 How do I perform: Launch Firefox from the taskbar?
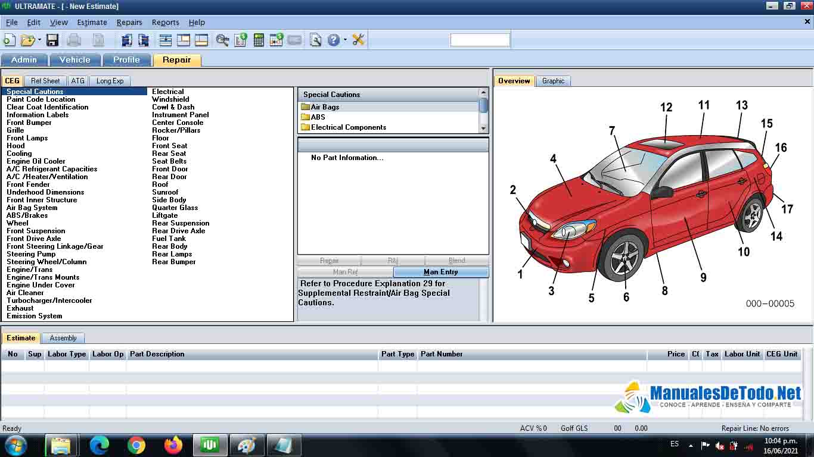pos(173,445)
